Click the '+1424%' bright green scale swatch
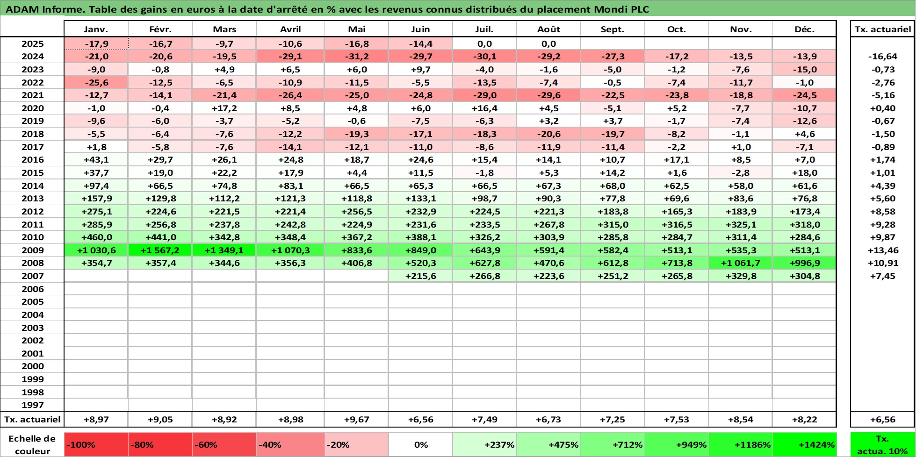 coord(804,444)
